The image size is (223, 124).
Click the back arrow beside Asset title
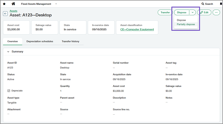click(x=5, y=14)
